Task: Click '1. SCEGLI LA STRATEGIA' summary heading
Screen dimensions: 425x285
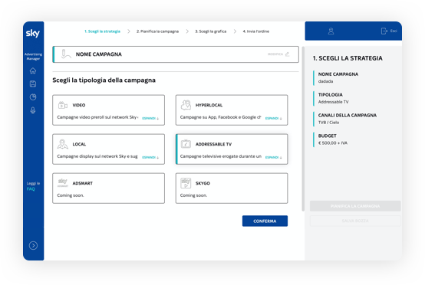Action: 348,58
